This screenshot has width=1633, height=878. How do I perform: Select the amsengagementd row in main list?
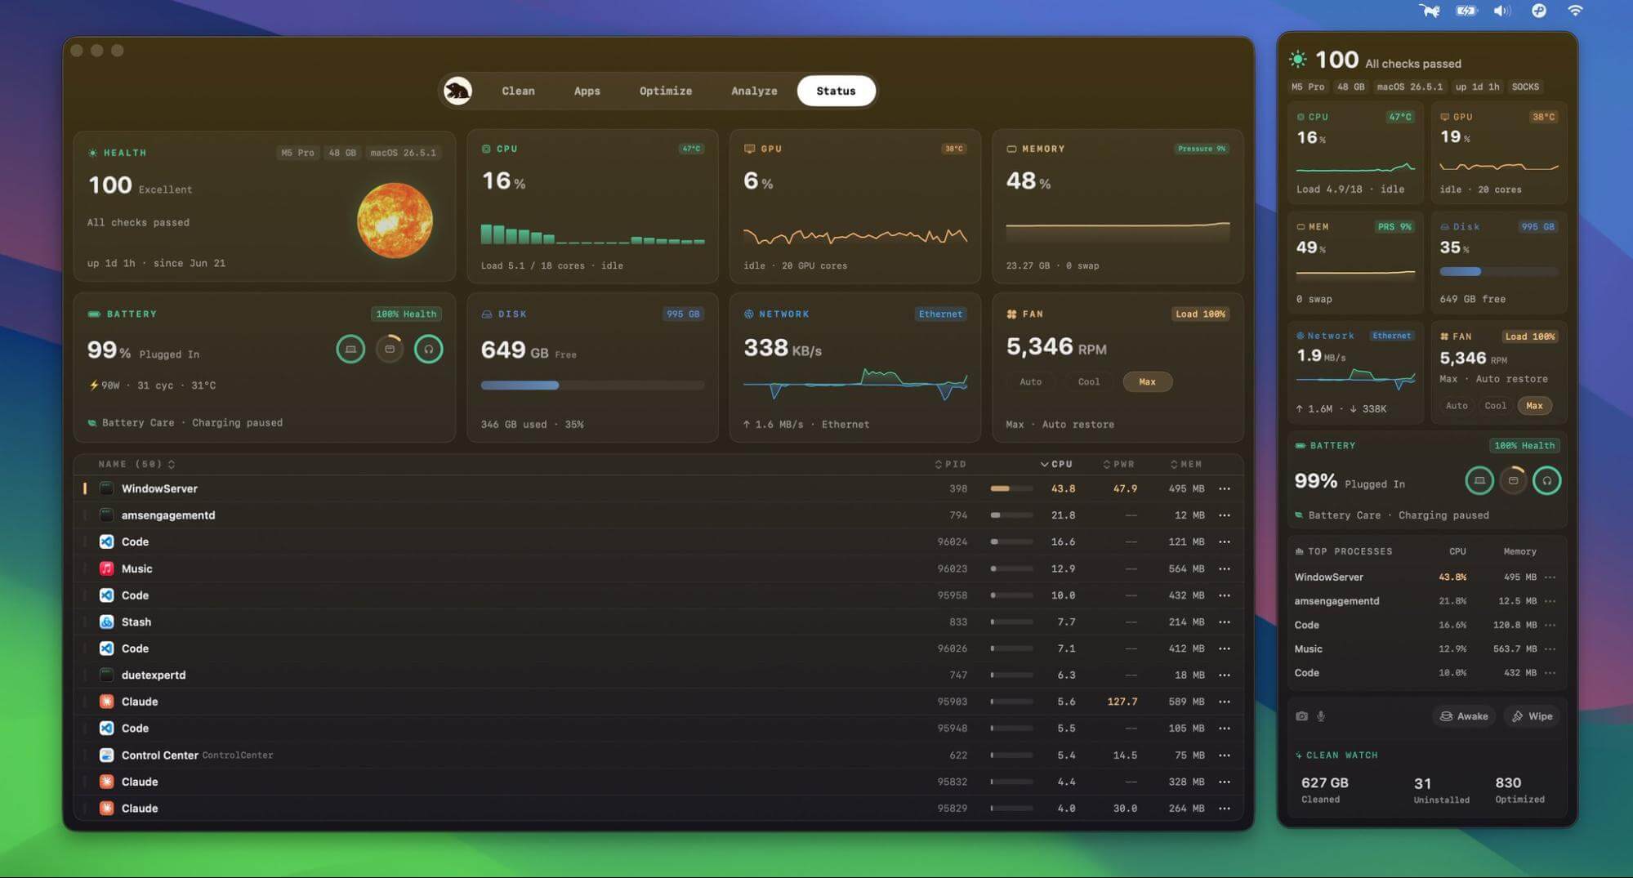pos(658,515)
